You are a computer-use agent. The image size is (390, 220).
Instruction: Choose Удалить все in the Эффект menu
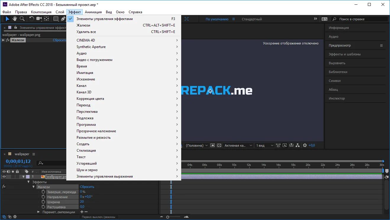click(x=124, y=32)
